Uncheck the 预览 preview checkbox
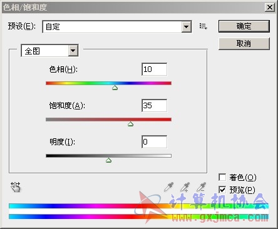 [x=222, y=190]
